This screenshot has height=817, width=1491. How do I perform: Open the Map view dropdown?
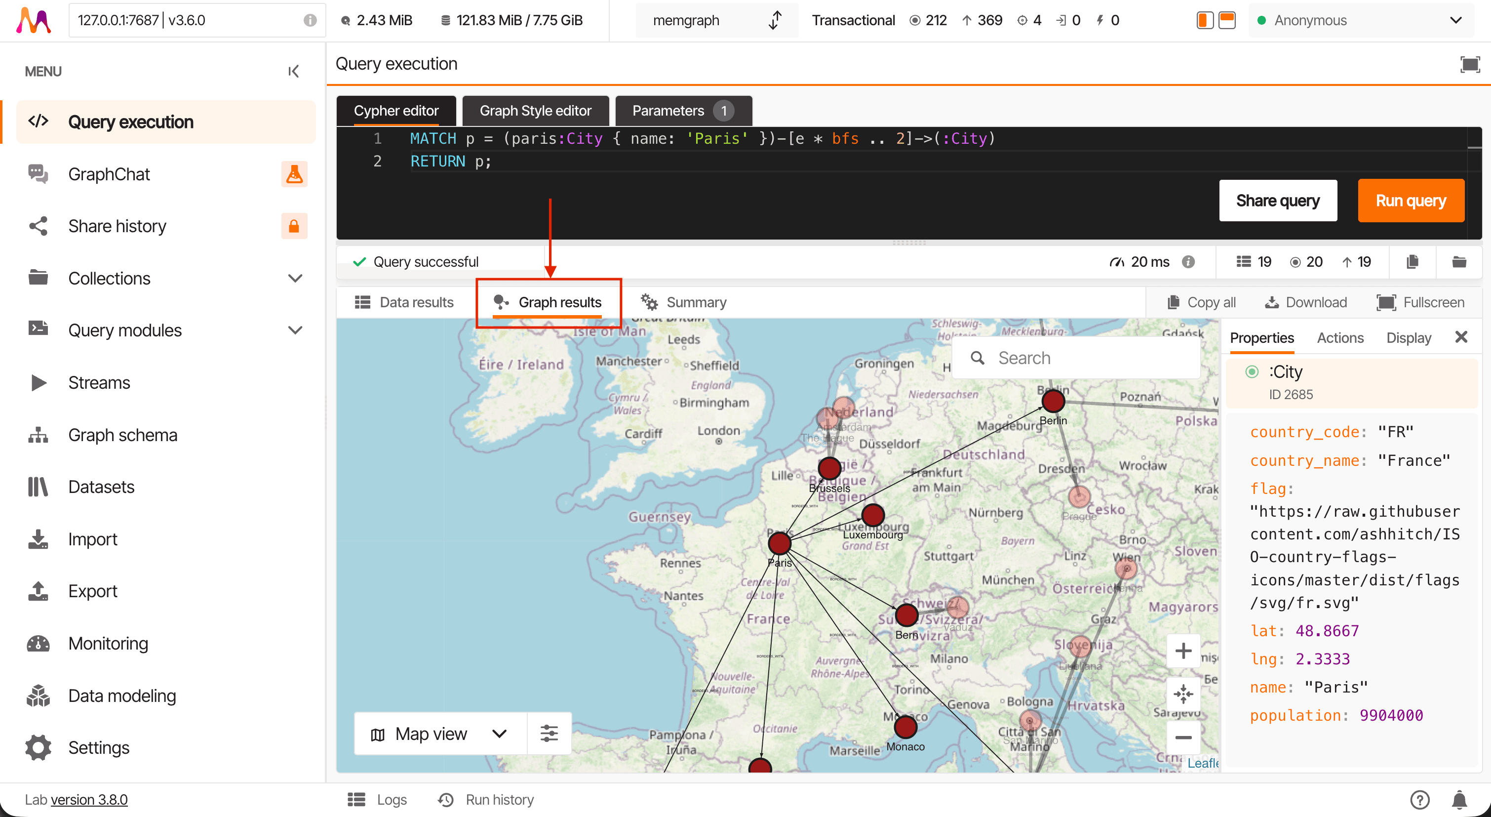pyautogui.click(x=440, y=734)
